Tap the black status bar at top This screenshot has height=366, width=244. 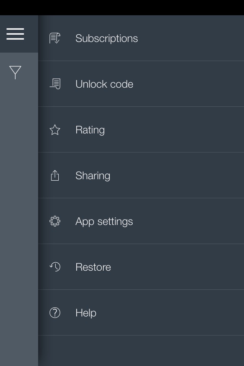coord(122,8)
